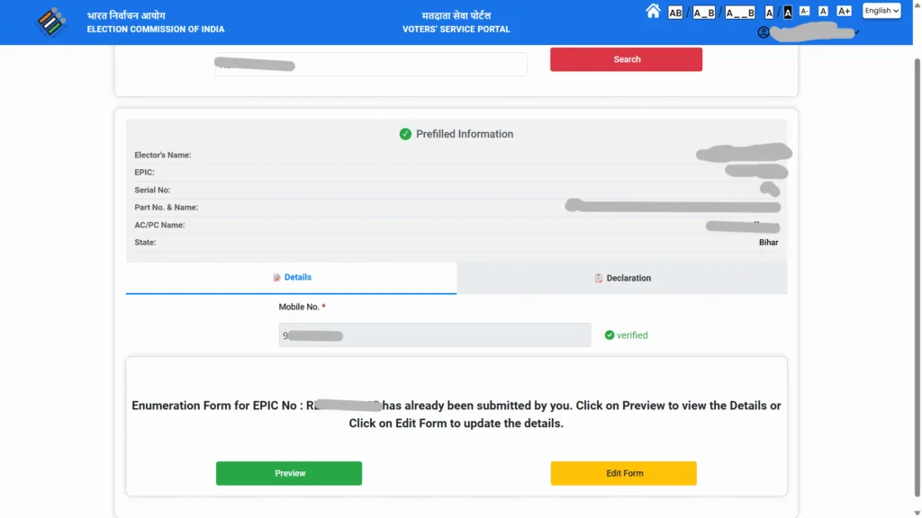This screenshot has width=922, height=518.
Task: Click the 'Elector's Name:' label
Action: tap(163, 155)
